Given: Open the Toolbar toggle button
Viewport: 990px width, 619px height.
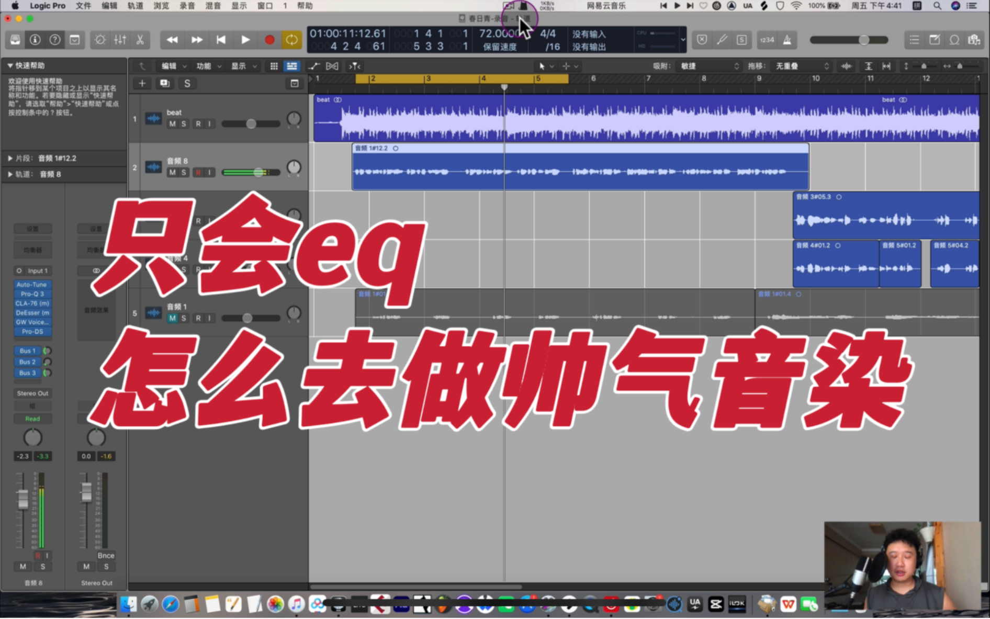Looking at the screenshot, I should point(75,40).
